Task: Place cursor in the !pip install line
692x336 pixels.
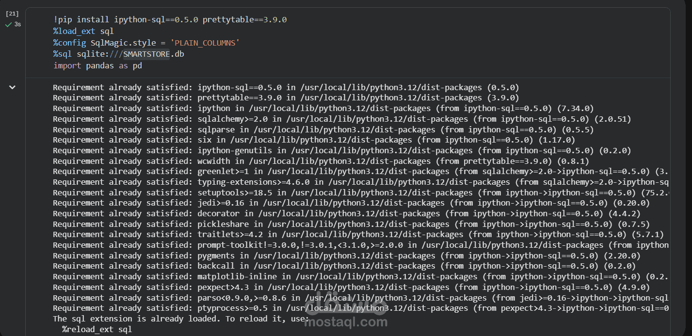Action: (x=170, y=19)
